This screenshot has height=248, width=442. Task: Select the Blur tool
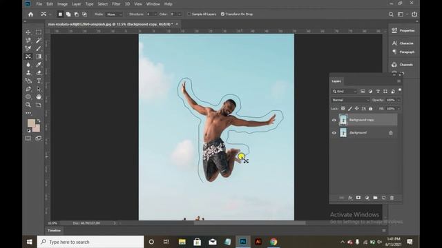tap(28, 64)
